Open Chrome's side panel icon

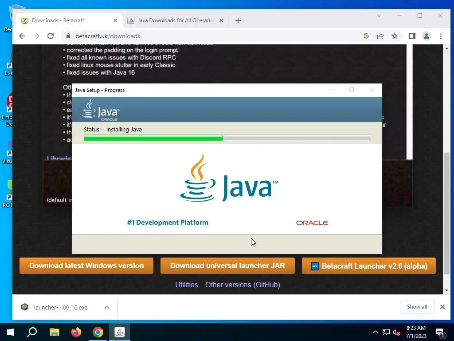pyautogui.click(x=412, y=36)
